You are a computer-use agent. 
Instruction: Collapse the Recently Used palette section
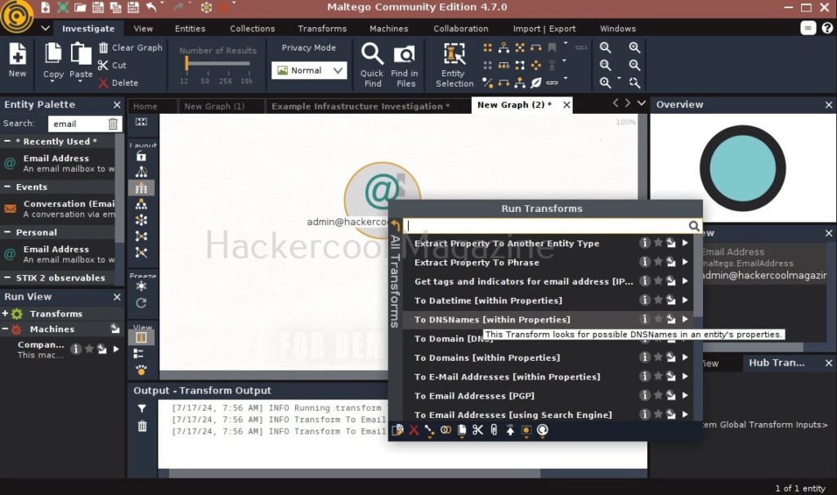pos(7,141)
